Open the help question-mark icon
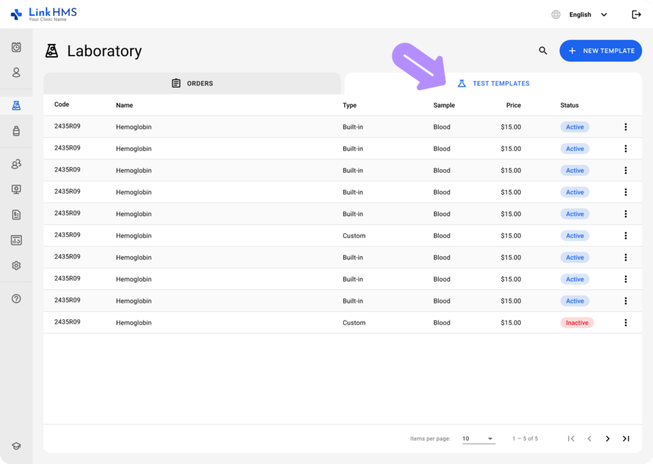 [x=16, y=298]
